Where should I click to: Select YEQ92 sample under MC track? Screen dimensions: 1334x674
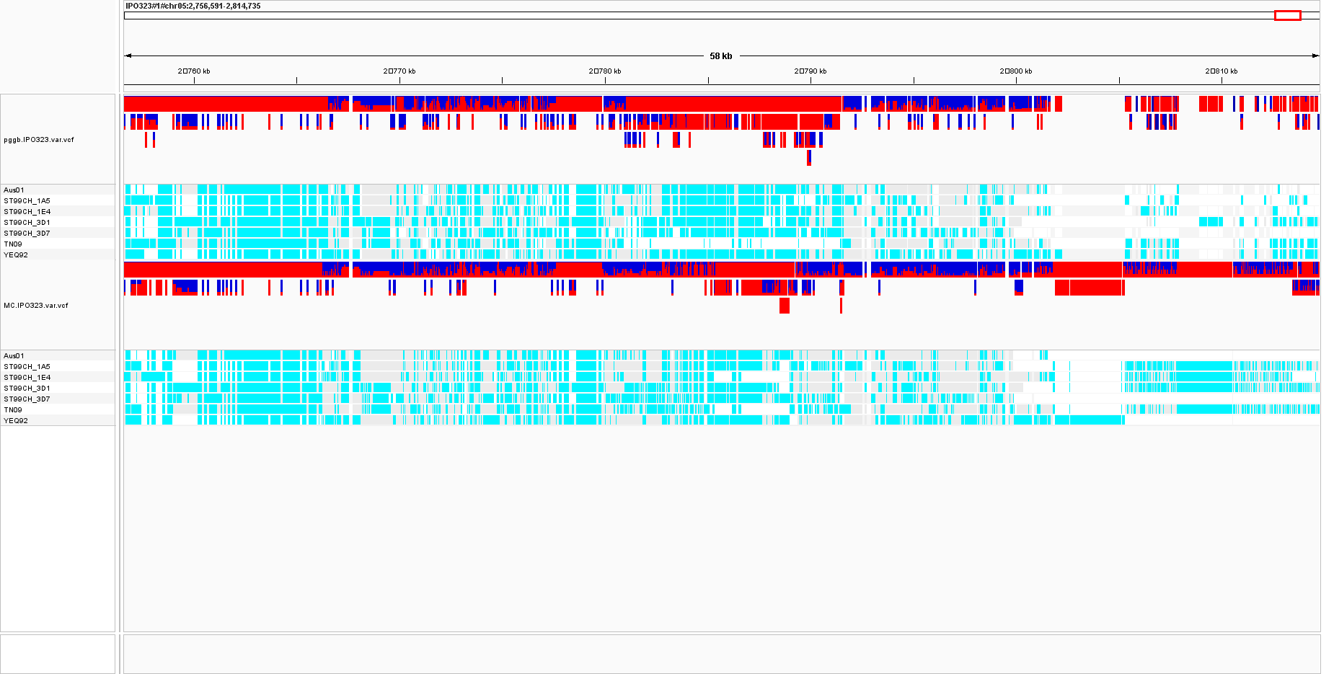coord(16,421)
